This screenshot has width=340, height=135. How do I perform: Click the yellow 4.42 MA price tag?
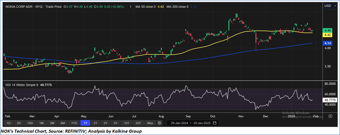click(327, 35)
